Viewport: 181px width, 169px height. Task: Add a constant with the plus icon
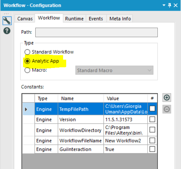[x=167, y=98]
